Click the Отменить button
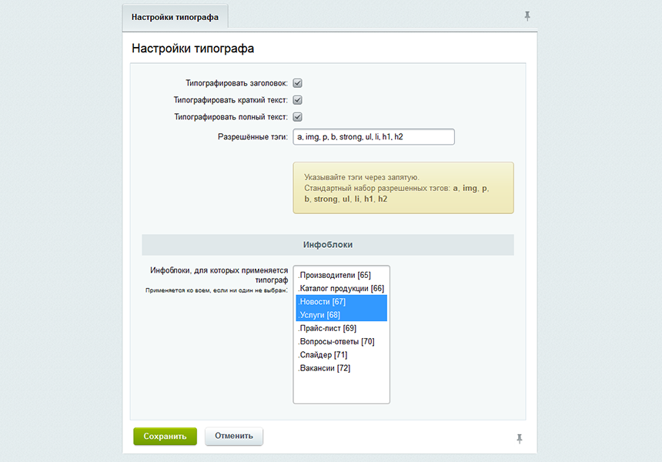The image size is (662, 462). tap(234, 436)
